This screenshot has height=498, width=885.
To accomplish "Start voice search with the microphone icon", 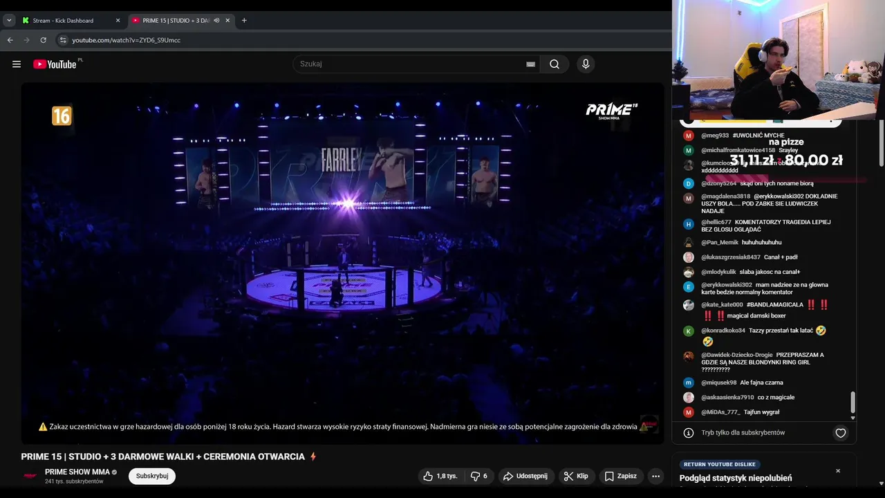I will pos(586,64).
